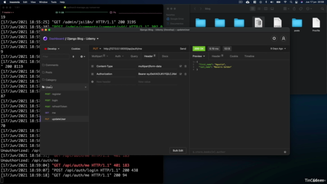Click the sidebar Filter input field
The image size is (327, 184).
point(55,57)
